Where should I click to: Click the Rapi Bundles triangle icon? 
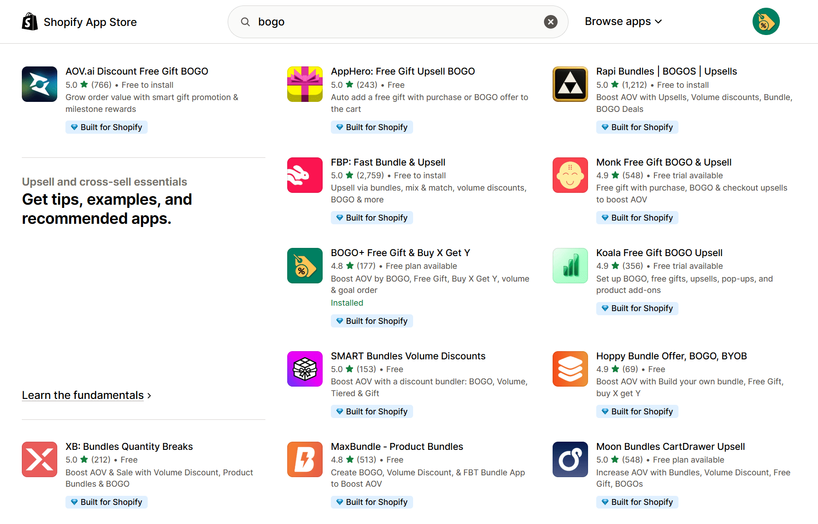[x=570, y=84]
